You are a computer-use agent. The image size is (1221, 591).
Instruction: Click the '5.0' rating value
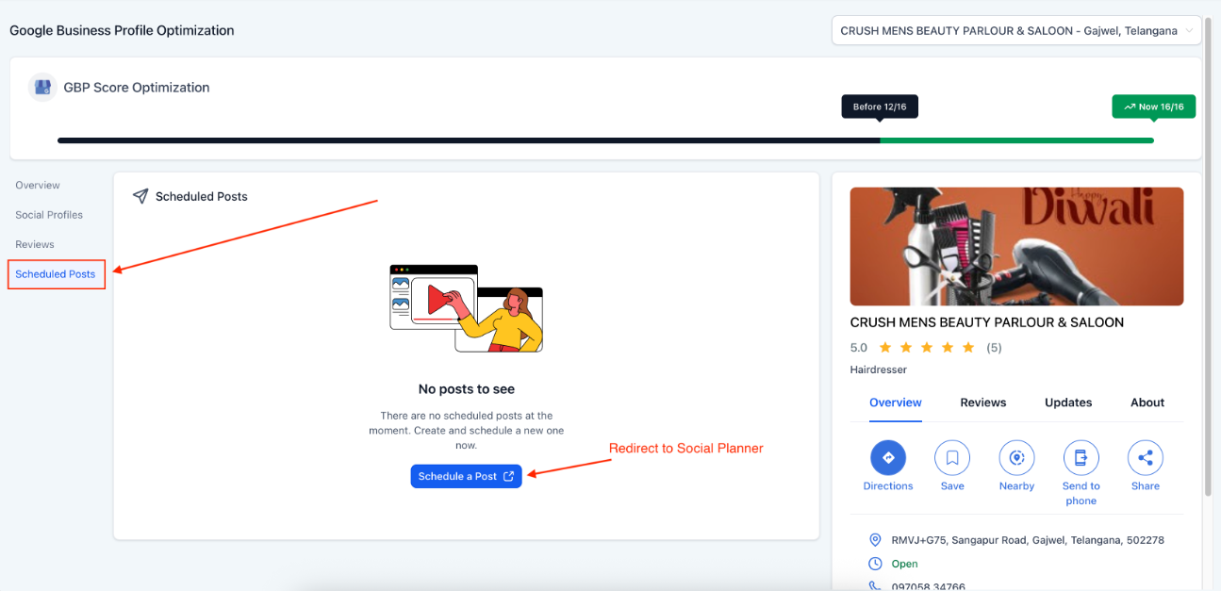(x=858, y=348)
